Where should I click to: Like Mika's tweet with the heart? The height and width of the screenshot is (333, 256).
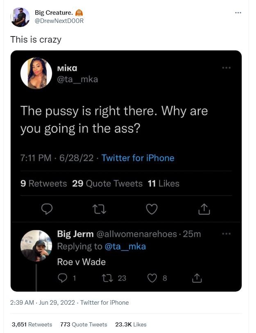click(x=151, y=208)
